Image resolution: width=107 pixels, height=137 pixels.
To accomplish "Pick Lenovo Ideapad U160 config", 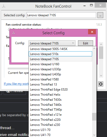I will (x=60, y=64).
